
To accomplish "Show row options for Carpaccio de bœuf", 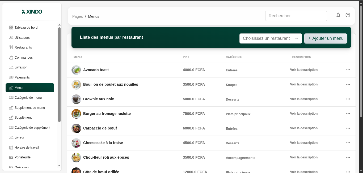I will tap(348, 128).
